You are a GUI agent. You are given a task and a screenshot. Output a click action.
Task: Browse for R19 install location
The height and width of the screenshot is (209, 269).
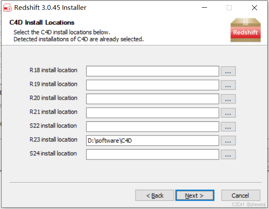228,85
